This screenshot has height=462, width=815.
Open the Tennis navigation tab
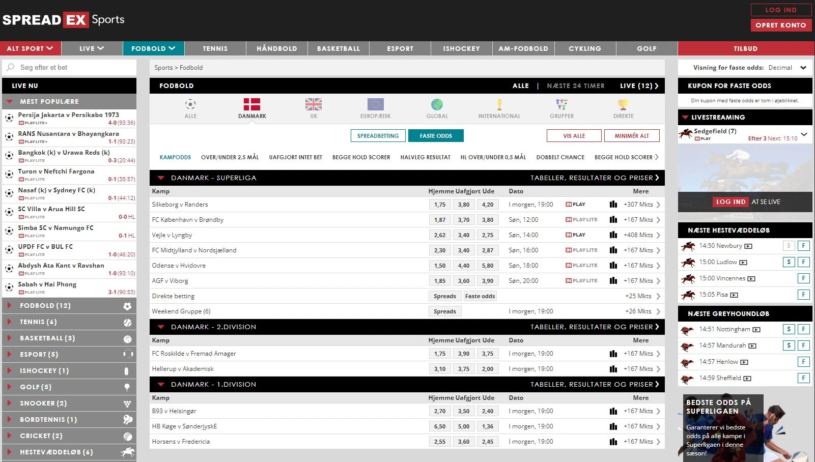tap(215, 48)
